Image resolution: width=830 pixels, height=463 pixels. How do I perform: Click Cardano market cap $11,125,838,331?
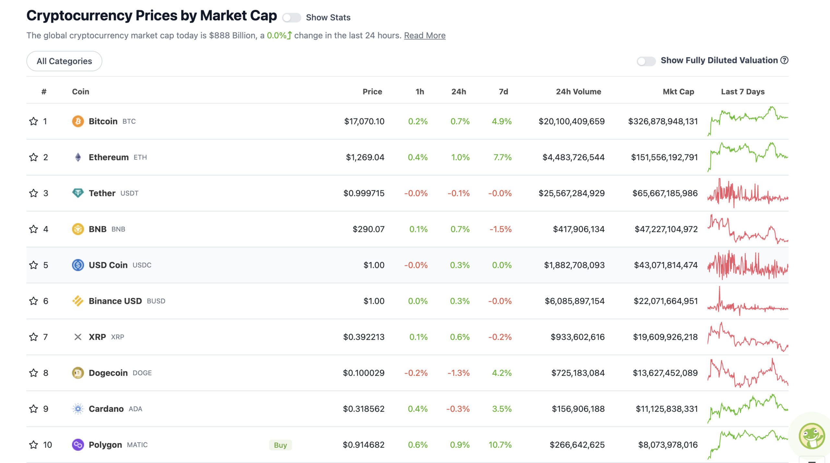[x=667, y=409]
